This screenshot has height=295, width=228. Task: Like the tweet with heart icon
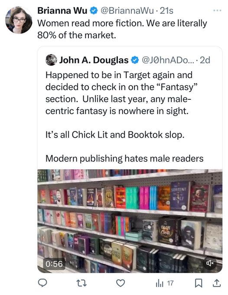tap(121, 283)
